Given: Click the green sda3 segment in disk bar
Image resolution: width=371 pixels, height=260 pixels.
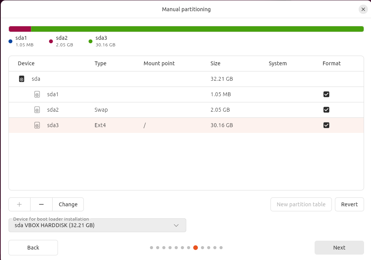Looking at the screenshot, I should (197, 29).
